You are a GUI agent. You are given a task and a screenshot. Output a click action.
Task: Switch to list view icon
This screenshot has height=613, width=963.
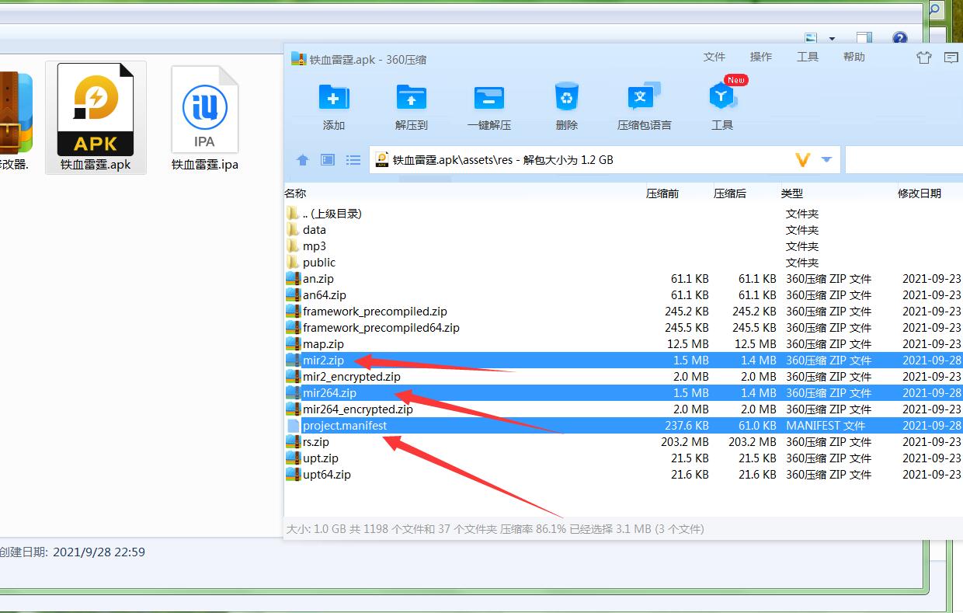pyautogui.click(x=353, y=160)
